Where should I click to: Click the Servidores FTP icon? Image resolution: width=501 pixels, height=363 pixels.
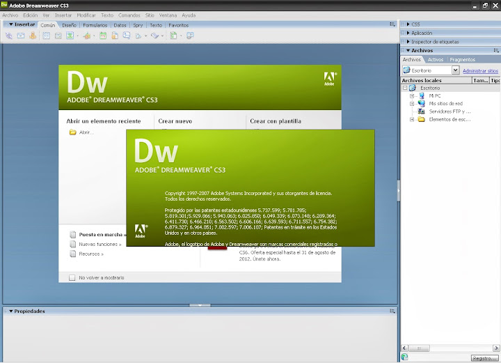(422, 111)
